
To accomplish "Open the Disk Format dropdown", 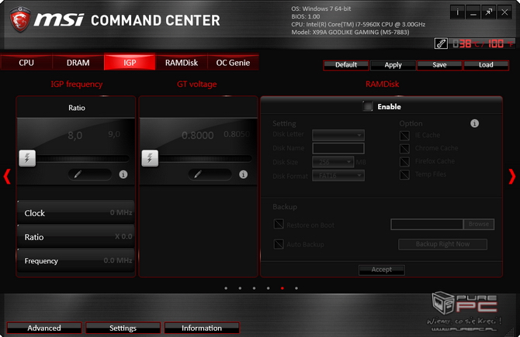I will coord(338,175).
